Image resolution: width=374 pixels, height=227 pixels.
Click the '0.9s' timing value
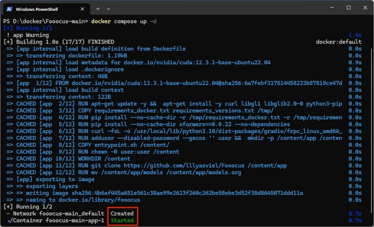[355, 63]
